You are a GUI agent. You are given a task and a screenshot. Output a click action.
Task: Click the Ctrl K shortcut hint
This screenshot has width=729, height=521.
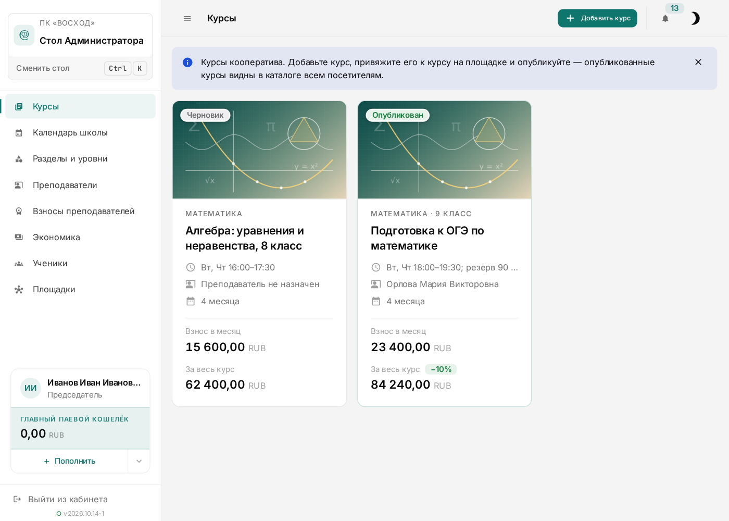click(125, 68)
